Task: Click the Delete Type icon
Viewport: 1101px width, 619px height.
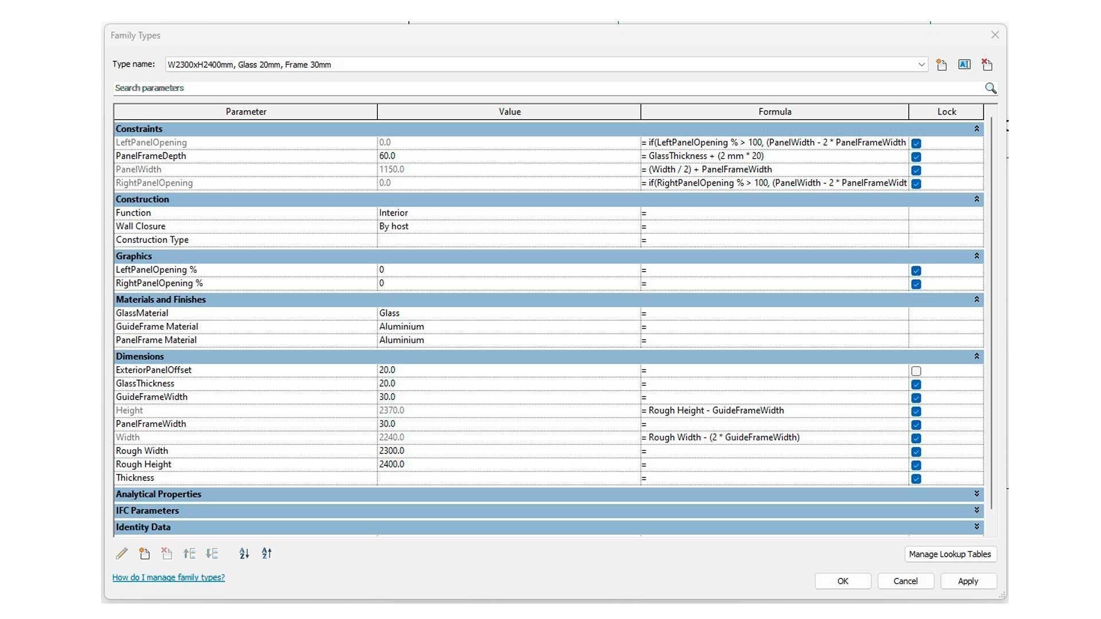Action: (x=987, y=65)
